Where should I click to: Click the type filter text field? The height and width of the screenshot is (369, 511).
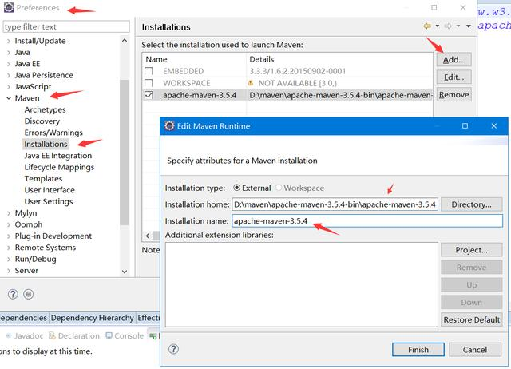[x=66, y=26]
